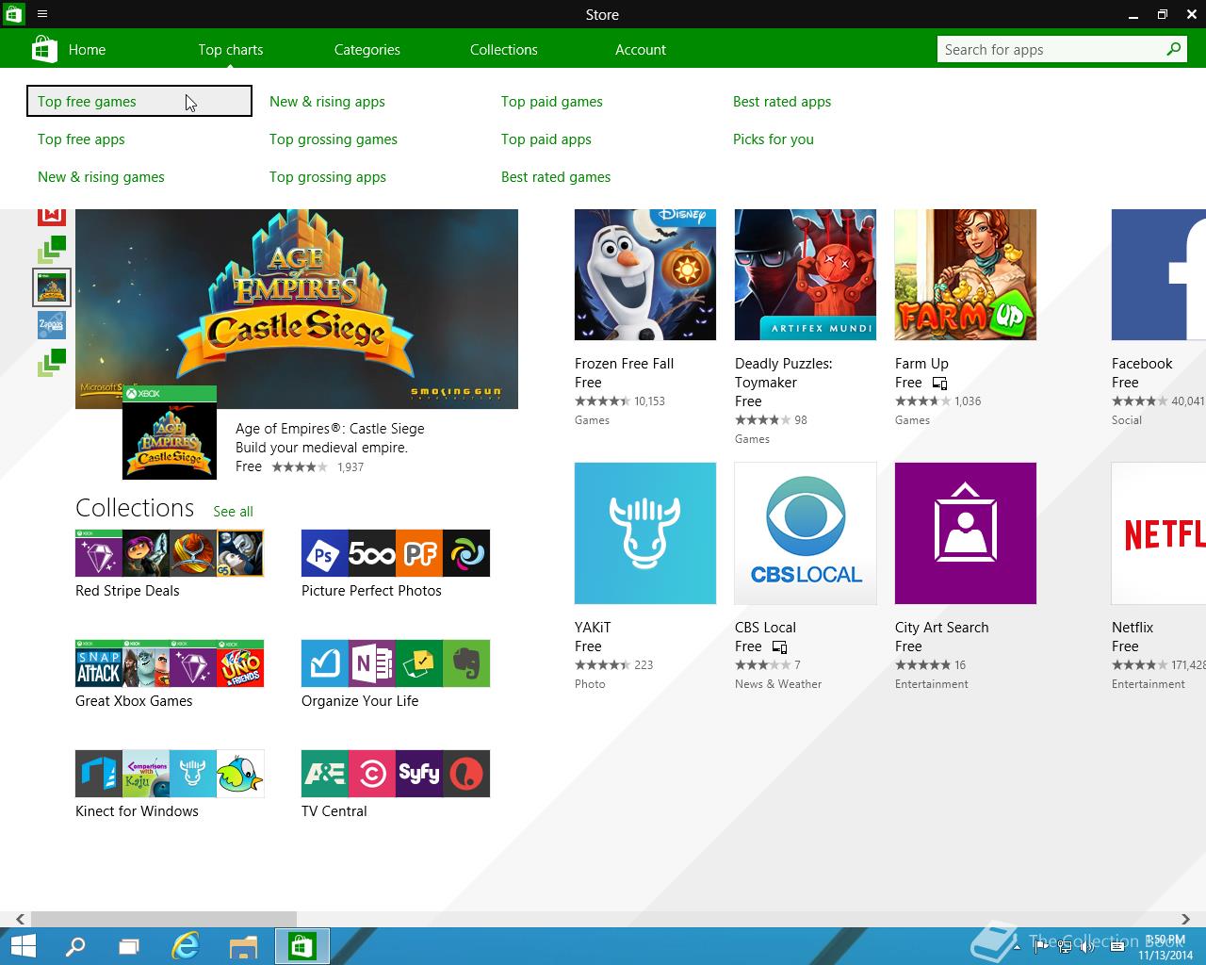Select Picks for you

[774, 139]
